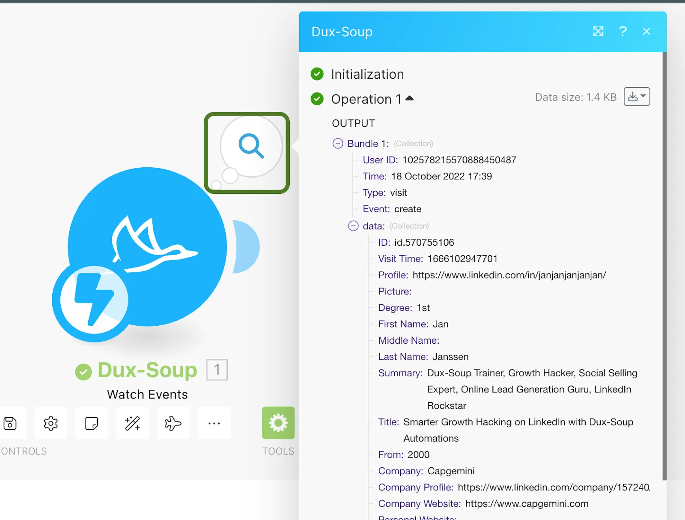Collapse Operation 1 details
The image size is (685, 520).
tap(410, 98)
